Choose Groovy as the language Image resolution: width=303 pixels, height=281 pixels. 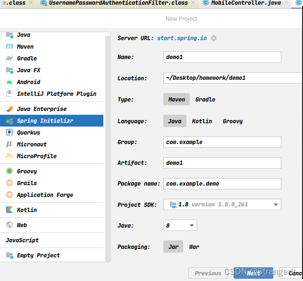click(233, 121)
